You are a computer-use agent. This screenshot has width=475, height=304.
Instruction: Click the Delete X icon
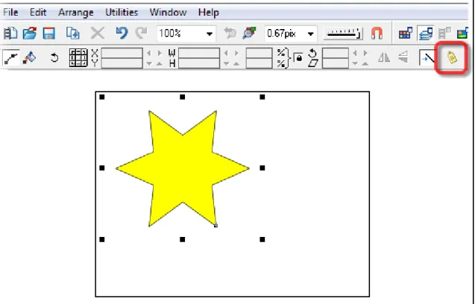coord(98,34)
